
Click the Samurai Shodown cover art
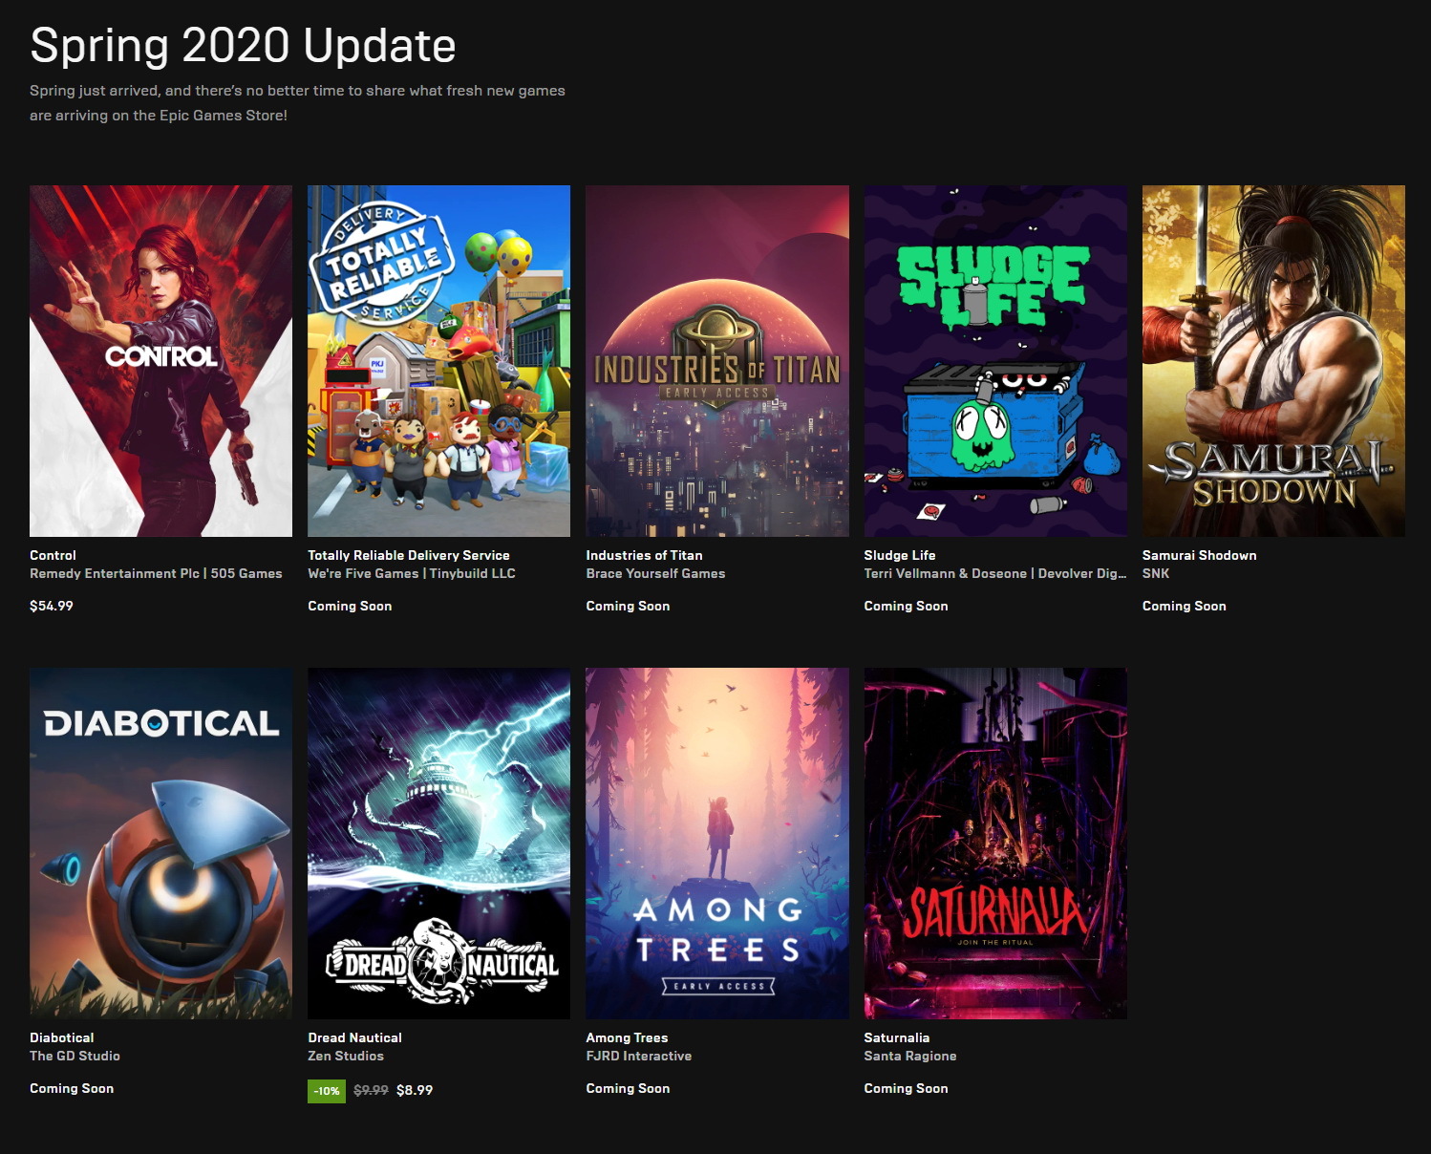click(1273, 361)
